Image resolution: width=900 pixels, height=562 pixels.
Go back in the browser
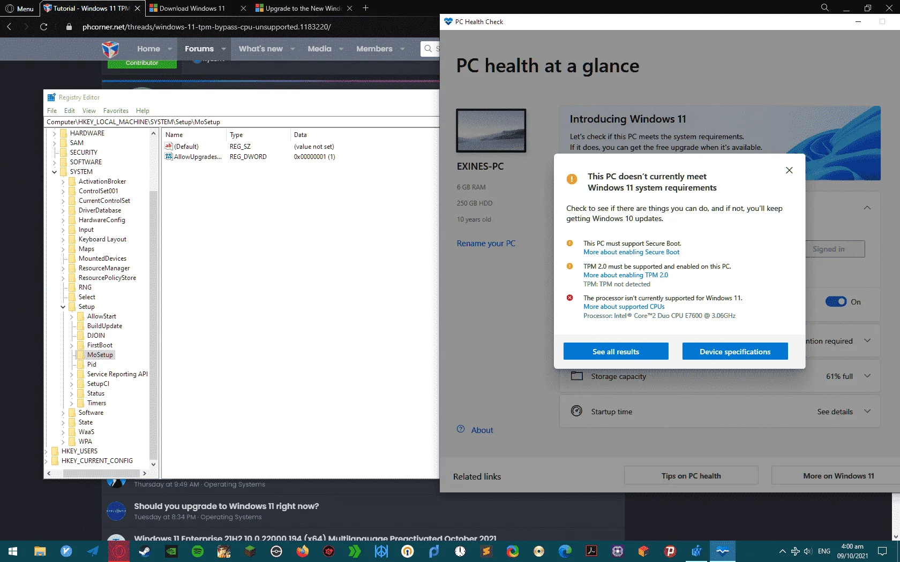tap(9, 27)
